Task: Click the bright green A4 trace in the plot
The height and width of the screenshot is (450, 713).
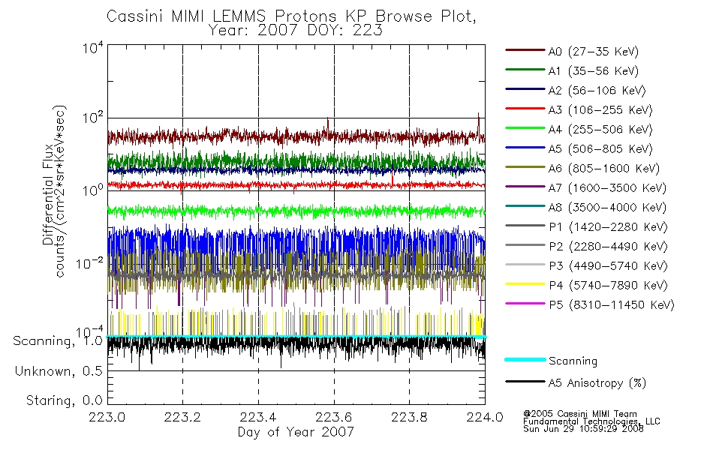Action: [296, 211]
